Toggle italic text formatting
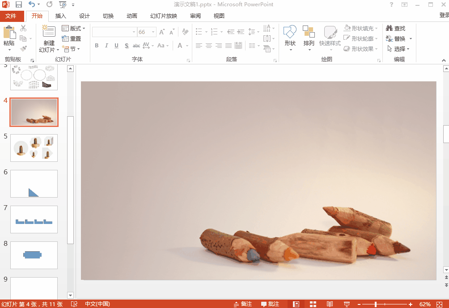 pos(106,46)
